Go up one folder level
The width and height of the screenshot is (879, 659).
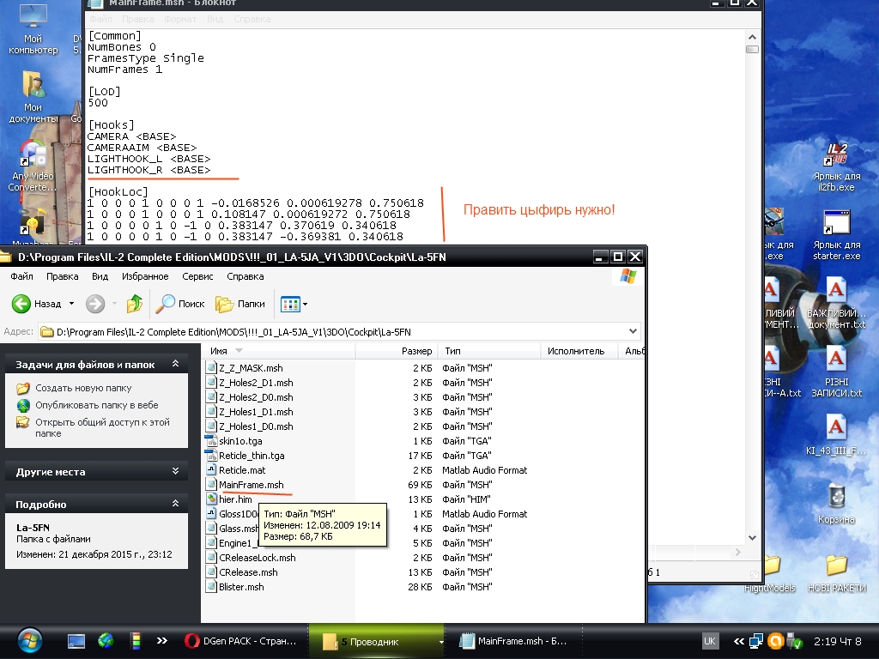pyautogui.click(x=134, y=304)
